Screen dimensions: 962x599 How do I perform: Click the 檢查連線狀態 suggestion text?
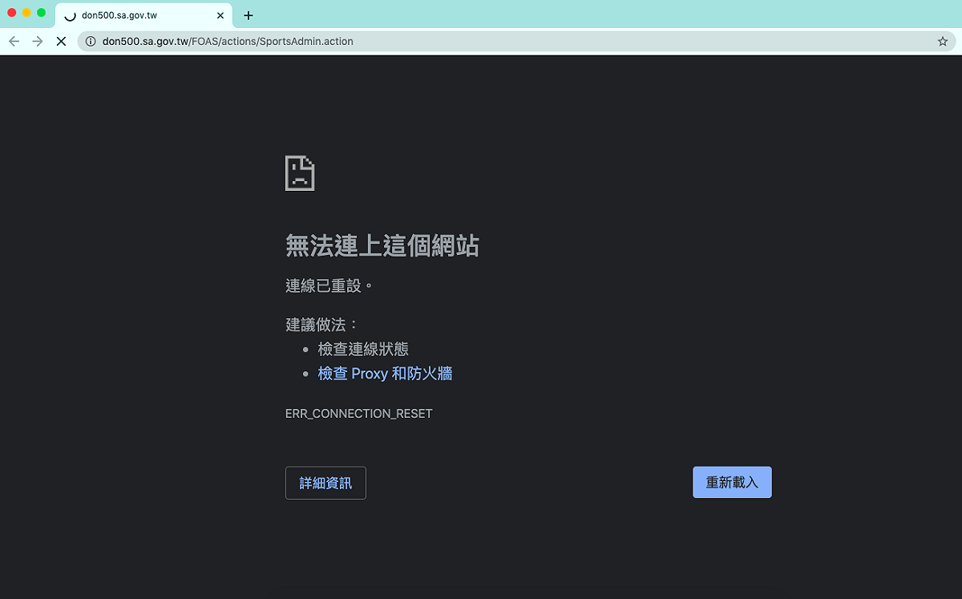(x=363, y=350)
